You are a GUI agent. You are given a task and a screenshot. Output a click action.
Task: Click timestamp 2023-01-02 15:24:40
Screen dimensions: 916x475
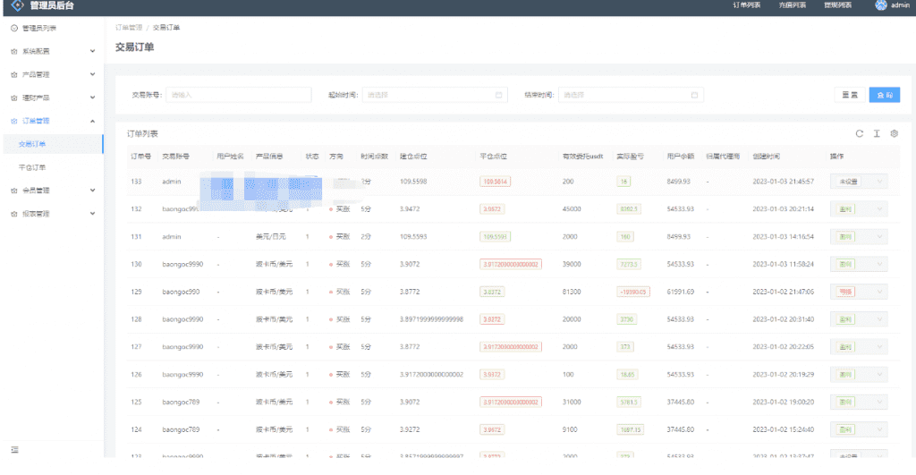(783, 429)
